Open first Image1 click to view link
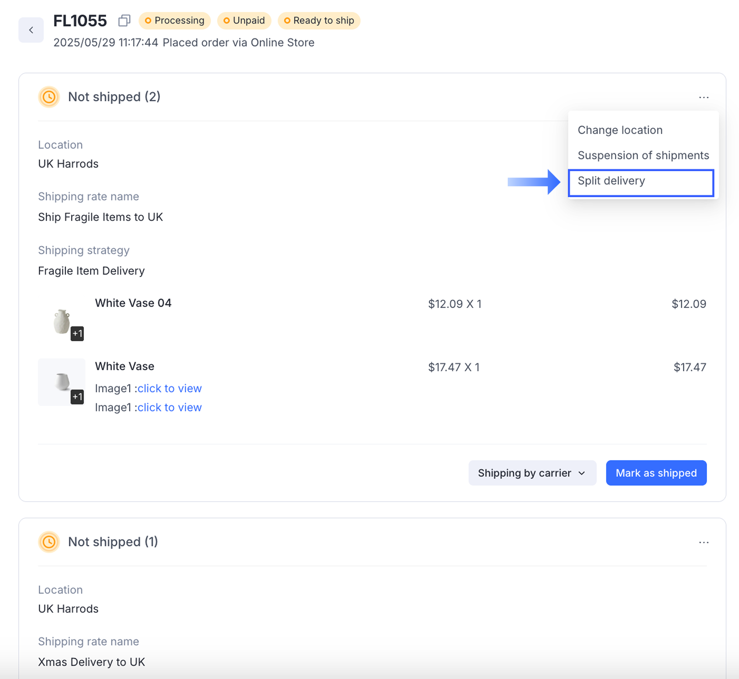739x679 pixels. [x=169, y=388]
